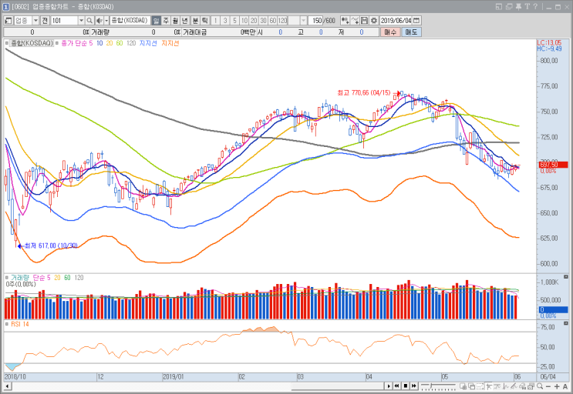
Task: Adjust the bottom replay speed slider
Action: point(438,386)
